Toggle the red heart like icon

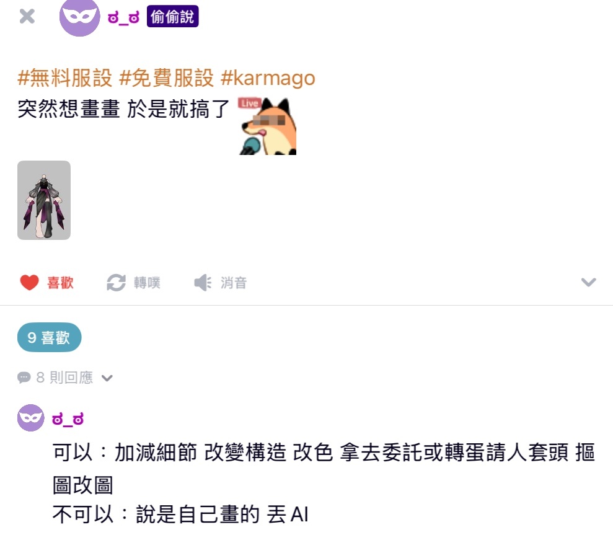point(29,282)
